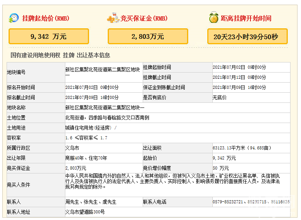301x220 pixels.
Task: Click the countdown timer 20天23小时39分50秒
Action: pos(247,36)
